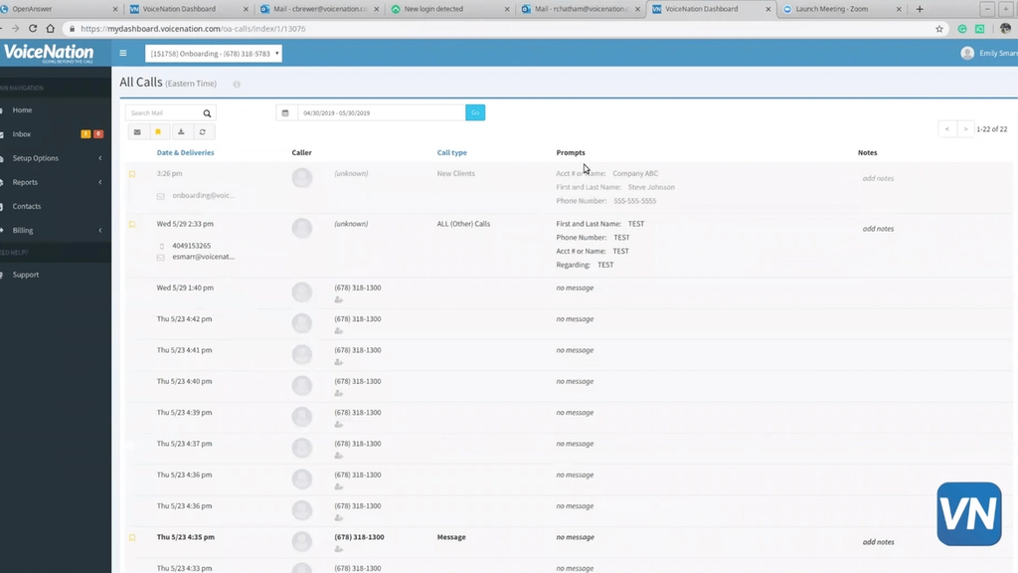Open the Emily Smarr user profile menu
The image size is (1018, 573).
click(989, 54)
